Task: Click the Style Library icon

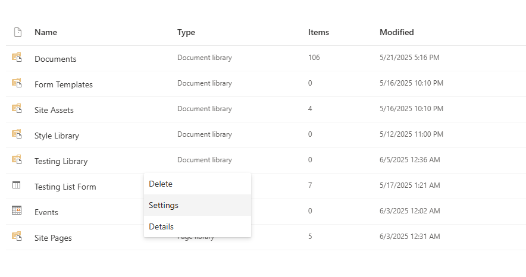Action: [x=17, y=134]
